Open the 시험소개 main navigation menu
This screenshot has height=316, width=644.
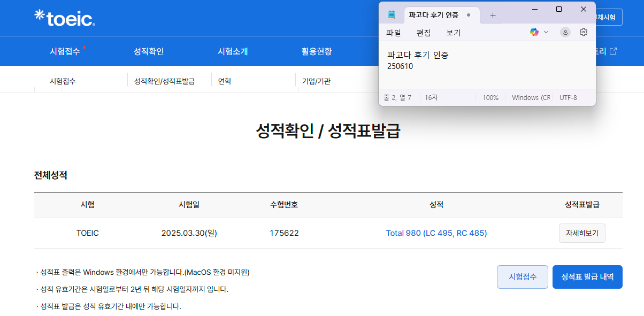(x=233, y=51)
